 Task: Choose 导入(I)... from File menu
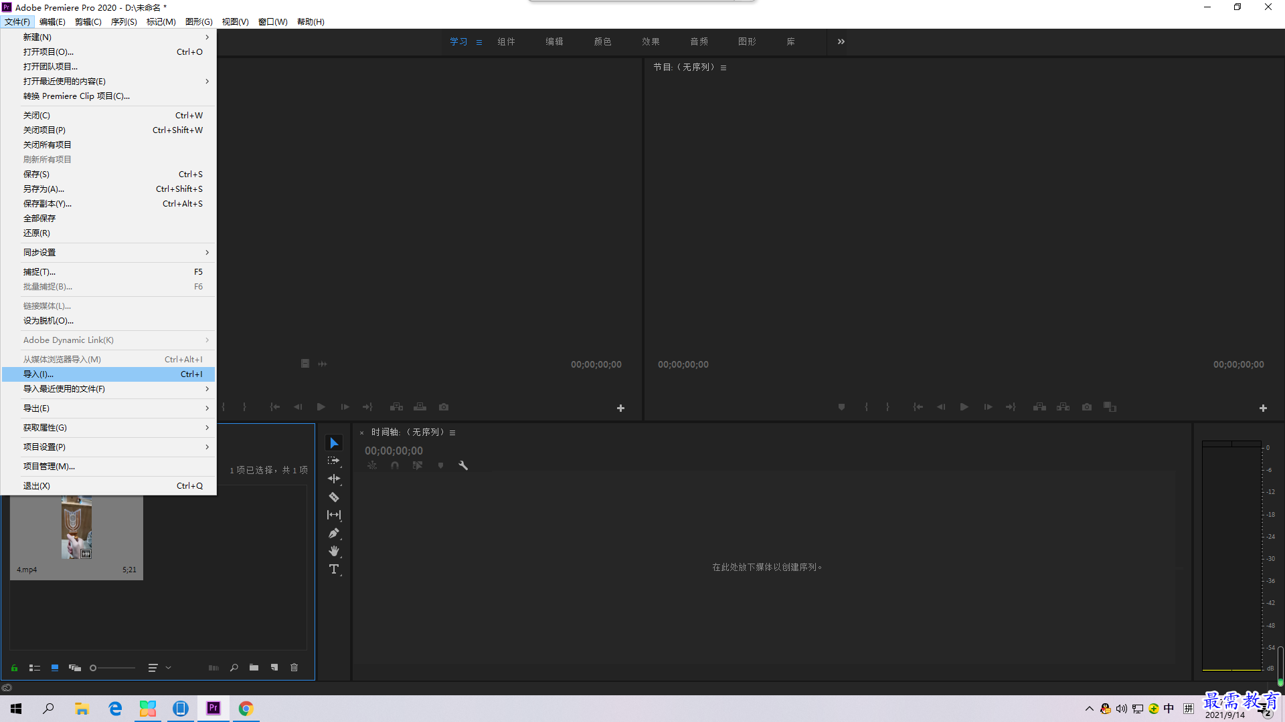coord(108,374)
